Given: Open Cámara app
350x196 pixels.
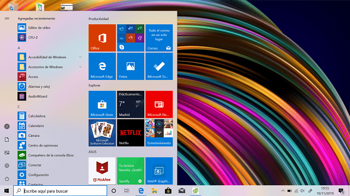Looking at the screenshot, I should tap(50, 135).
